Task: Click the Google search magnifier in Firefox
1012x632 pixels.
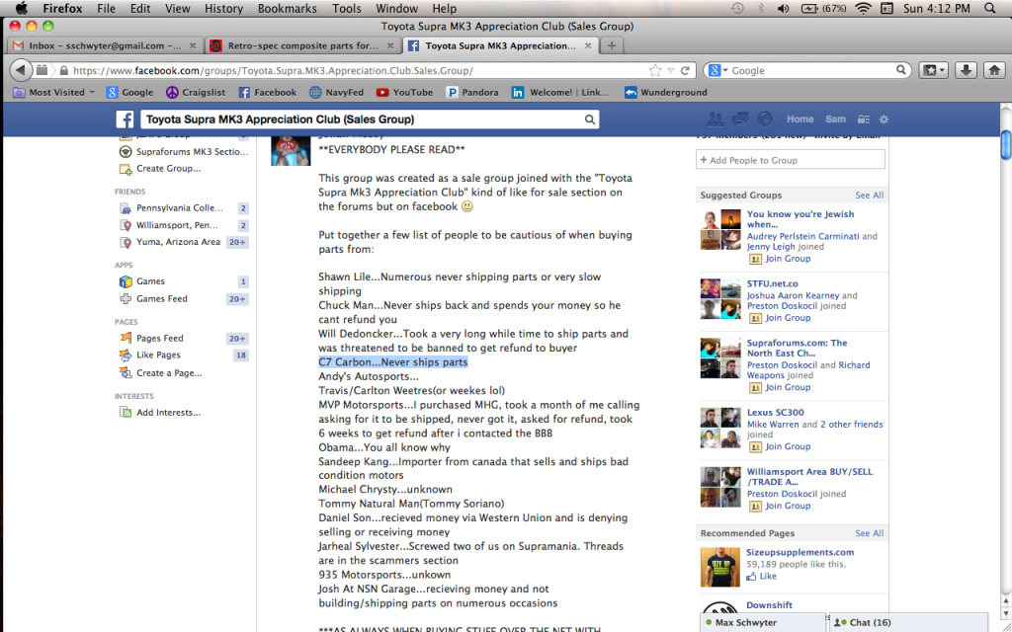Action: (901, 70)
